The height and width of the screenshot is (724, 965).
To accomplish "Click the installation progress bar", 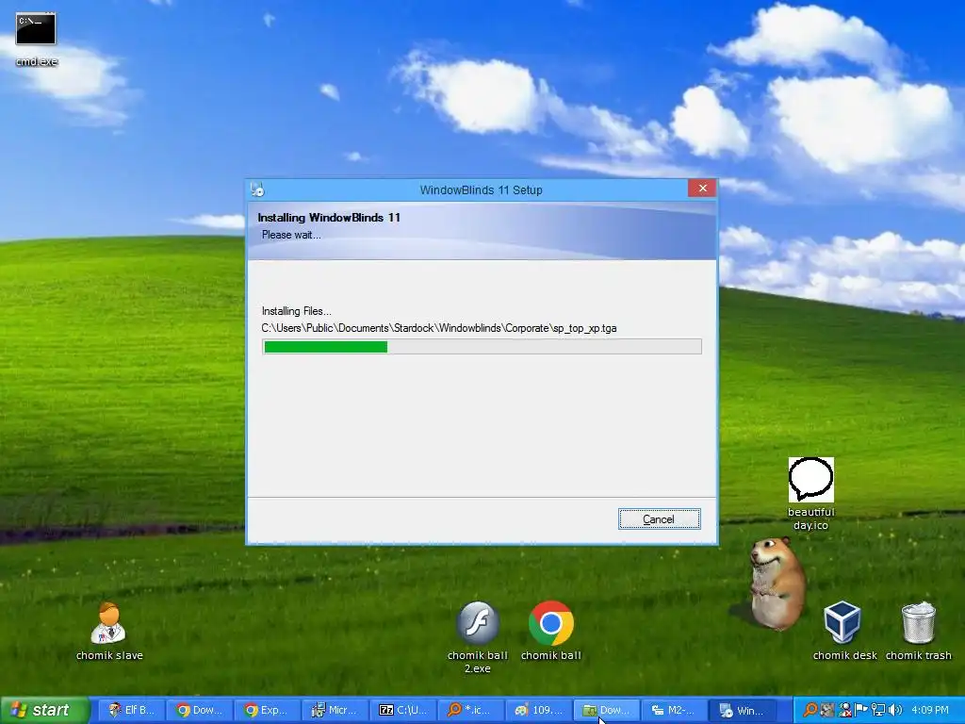I will click(482, 347).
